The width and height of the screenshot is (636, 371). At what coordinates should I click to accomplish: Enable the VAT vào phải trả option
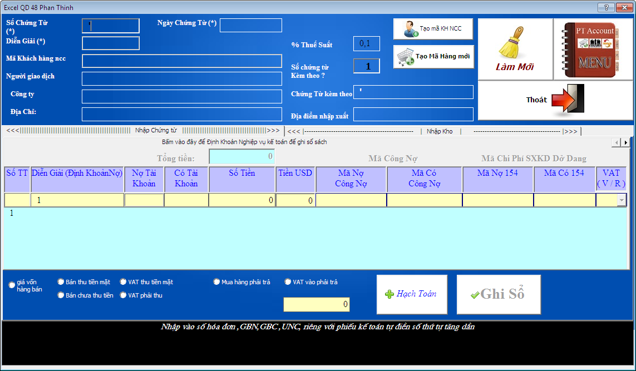288,281
